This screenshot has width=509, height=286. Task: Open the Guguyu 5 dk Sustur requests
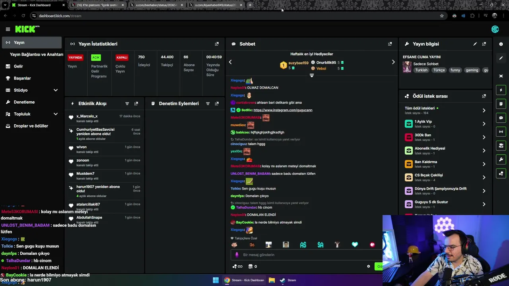pyautogui.click(x=445, y=204)
